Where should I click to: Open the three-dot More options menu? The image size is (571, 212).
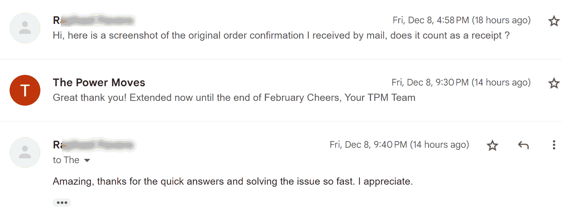point(554,145)
